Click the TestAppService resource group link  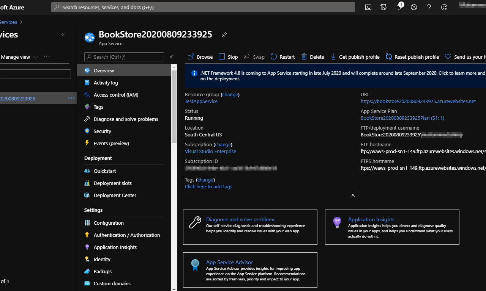[201, 102]
